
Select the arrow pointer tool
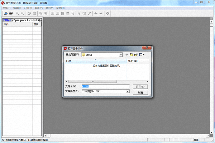79,13
